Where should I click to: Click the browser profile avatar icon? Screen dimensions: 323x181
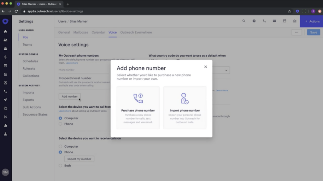313,11
